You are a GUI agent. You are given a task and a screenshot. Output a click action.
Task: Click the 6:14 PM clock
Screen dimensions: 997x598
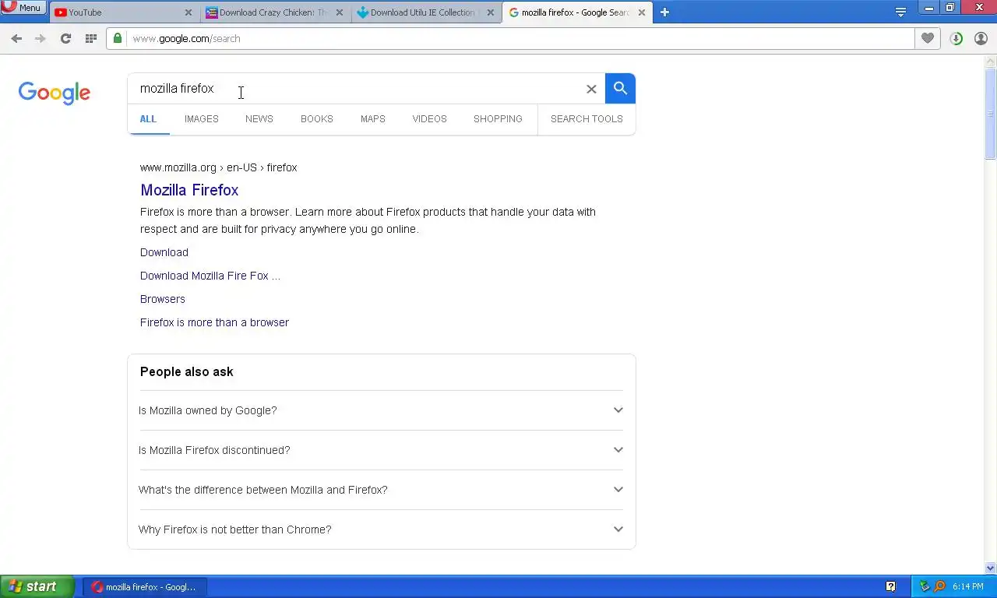tap(967, 586)
